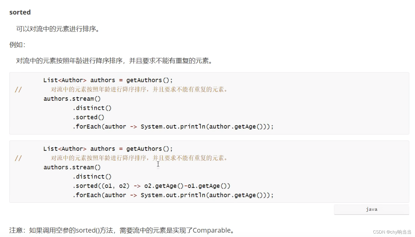Click the no-argument ".sorted()" call

[88, 117]
